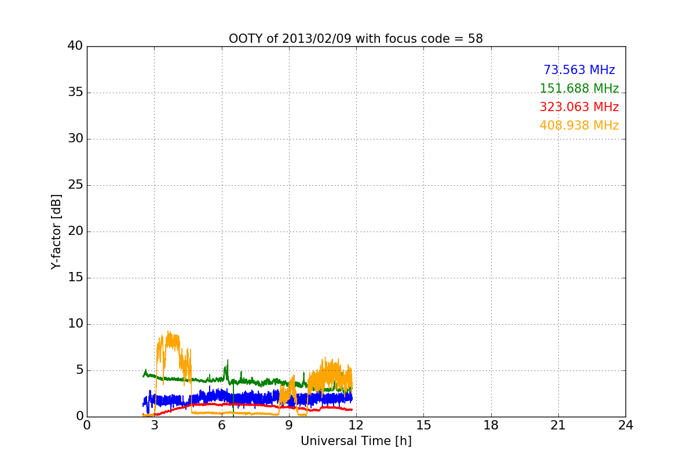
Task: Click the x-axis tick label 3
Action: [154, 425]
